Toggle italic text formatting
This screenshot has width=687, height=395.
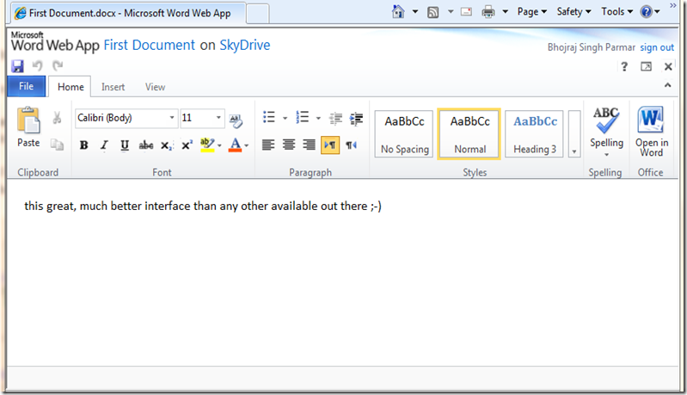(x=104, y=145)
